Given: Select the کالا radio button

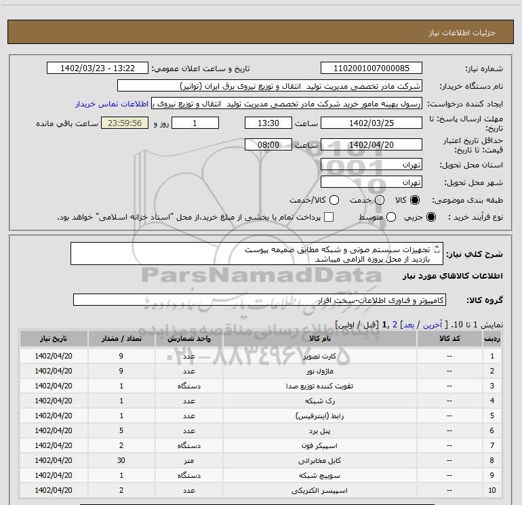Looking at the screenshot, I should [415, 200].
